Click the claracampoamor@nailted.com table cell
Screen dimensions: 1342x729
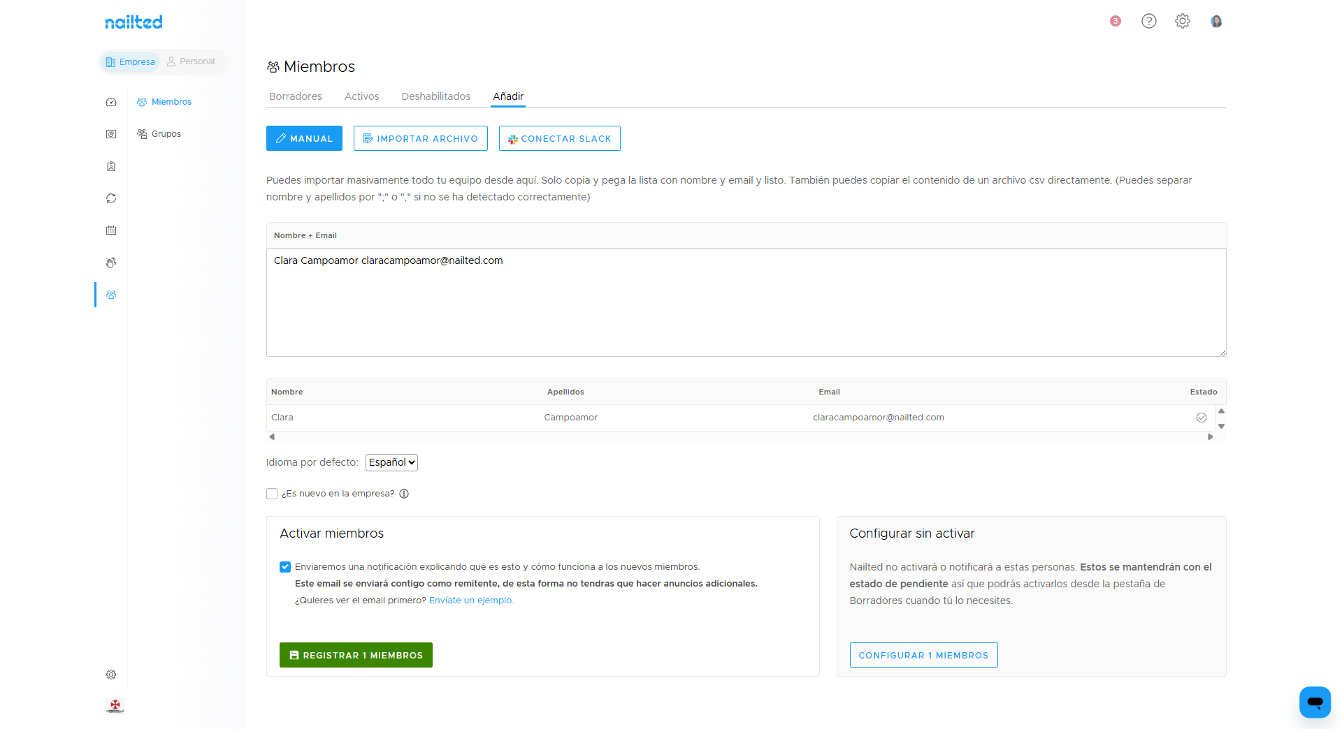pos(879,418)
